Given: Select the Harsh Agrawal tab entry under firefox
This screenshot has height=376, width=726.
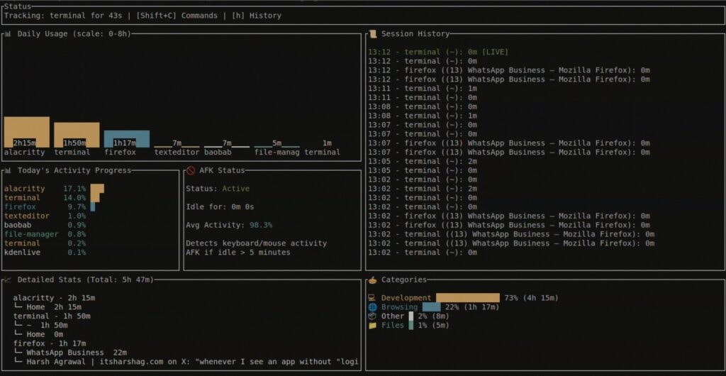Looking at the screenshot, I should 191,362.
